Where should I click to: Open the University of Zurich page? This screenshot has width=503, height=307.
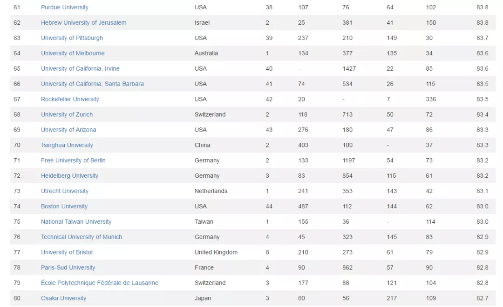(x=67, y=114)
